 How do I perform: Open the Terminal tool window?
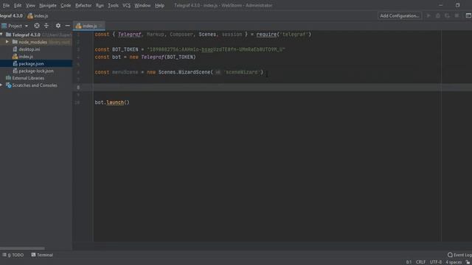pos(42,255)
